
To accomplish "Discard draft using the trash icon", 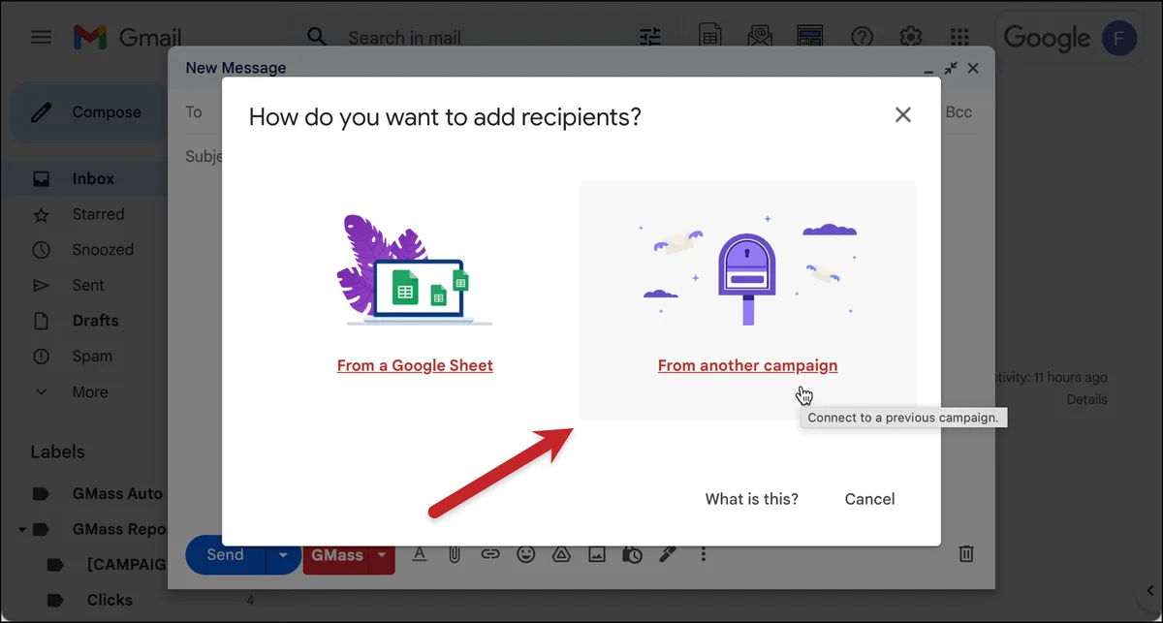I will pyautogui.click(x=966, y=554).
